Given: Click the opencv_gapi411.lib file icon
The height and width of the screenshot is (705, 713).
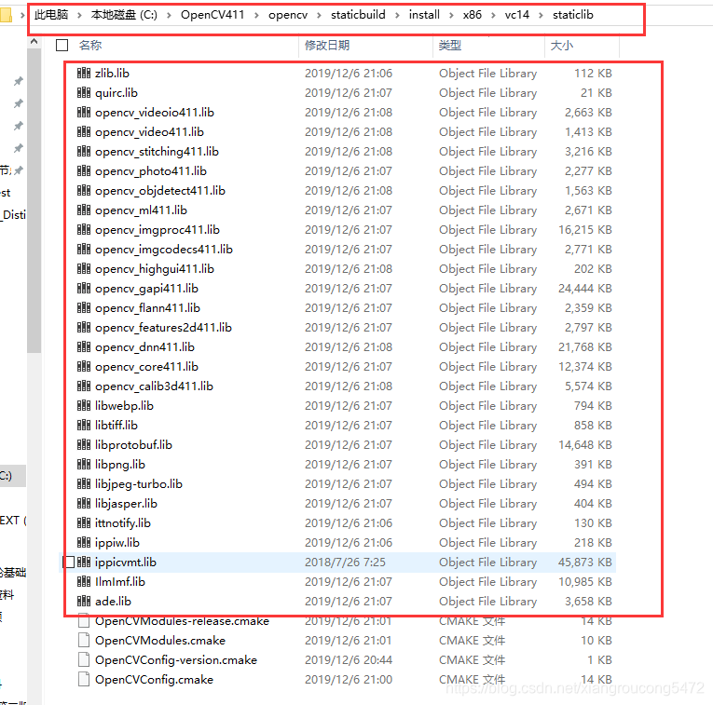Looking at the screenshot, I should [84, 288].
